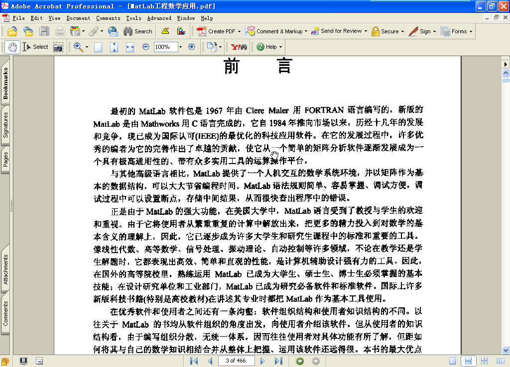Screen dimensions: 510x367
Task: Open the Comments menu
Action: point(108,18)
